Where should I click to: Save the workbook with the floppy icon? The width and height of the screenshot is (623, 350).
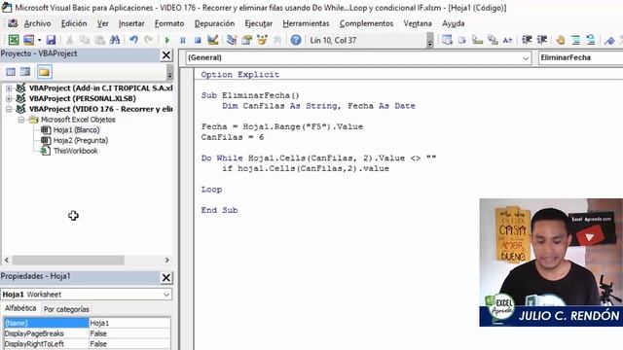(51, 40)
